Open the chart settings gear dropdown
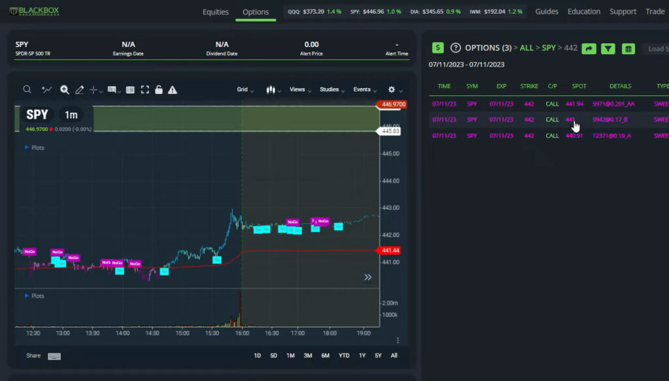This screenshot has width=669, height=381. click(395, 90)
